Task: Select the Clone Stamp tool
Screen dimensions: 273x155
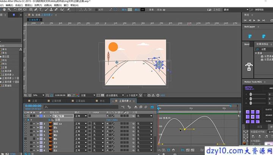Action: click(x=51, y=9)
